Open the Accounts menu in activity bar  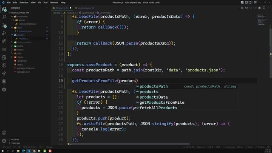(4, 133)
